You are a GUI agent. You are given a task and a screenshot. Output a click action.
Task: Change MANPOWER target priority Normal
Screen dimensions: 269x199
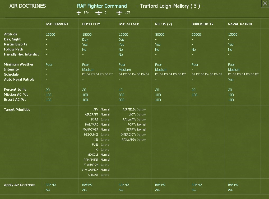pyautogui.click(x=105, y=129)
